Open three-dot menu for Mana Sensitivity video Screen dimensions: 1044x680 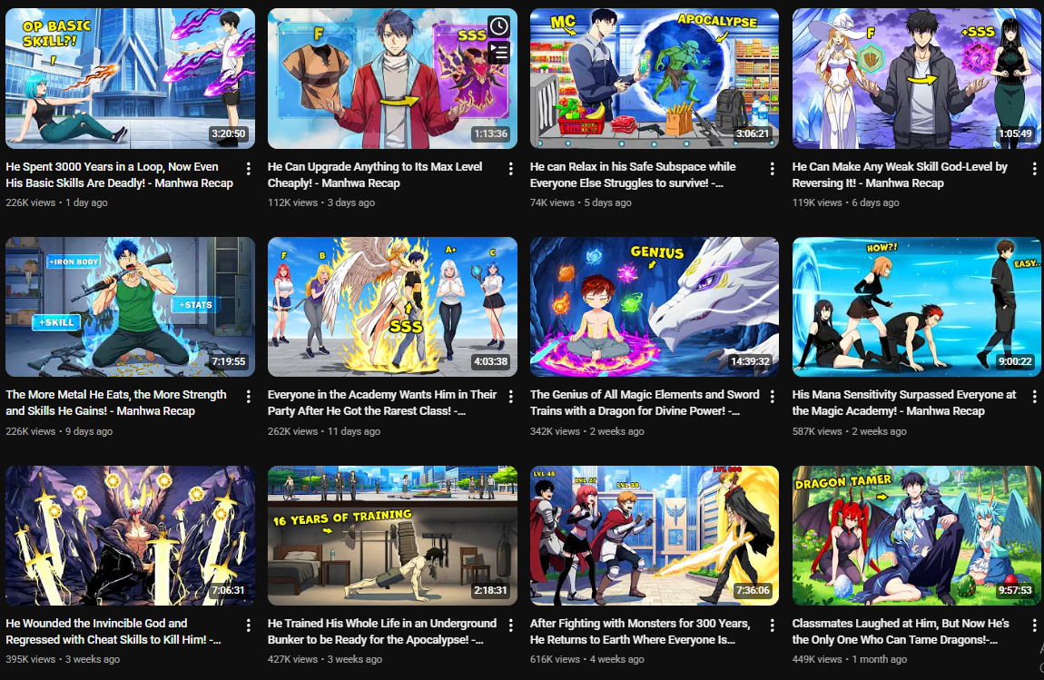click(1034, 397)
